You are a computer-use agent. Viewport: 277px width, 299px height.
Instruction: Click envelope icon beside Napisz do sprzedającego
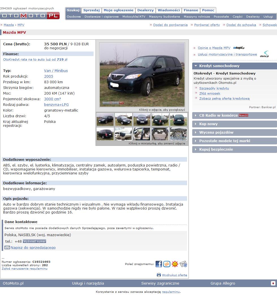point(7,247)
